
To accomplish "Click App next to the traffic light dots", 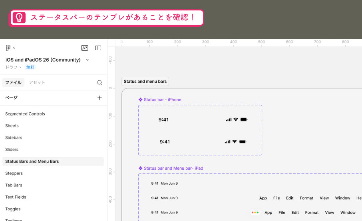I will pos(268,213).
